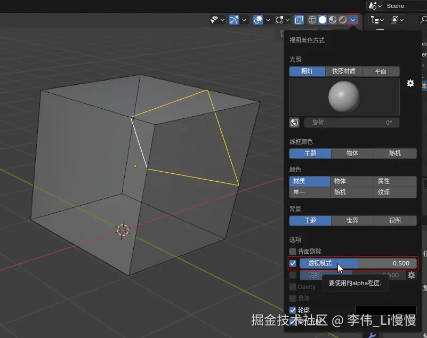427x338 pixels.
Task: Click the outliner editor type icon
Action: pyautogui.click(x=375, y=20)
